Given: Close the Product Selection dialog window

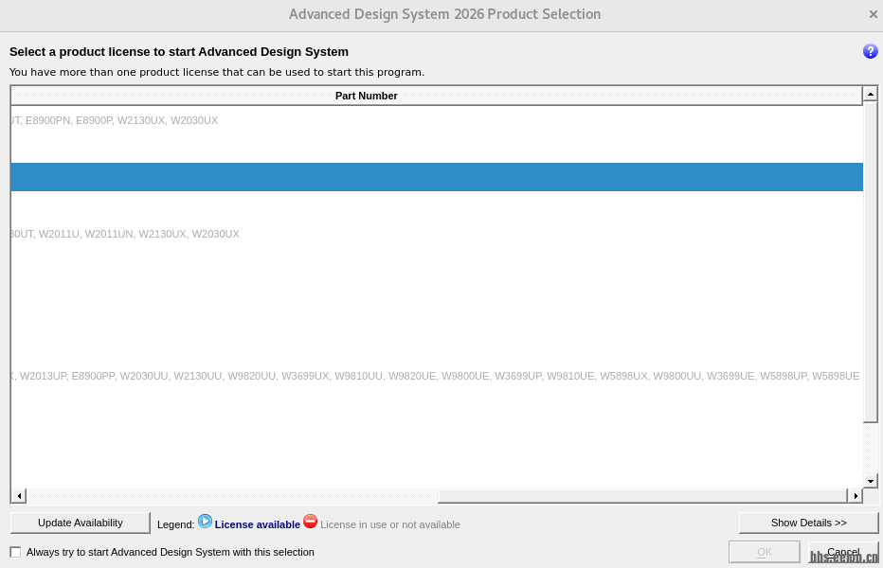Looking at the screenshot, I should 873,14.
